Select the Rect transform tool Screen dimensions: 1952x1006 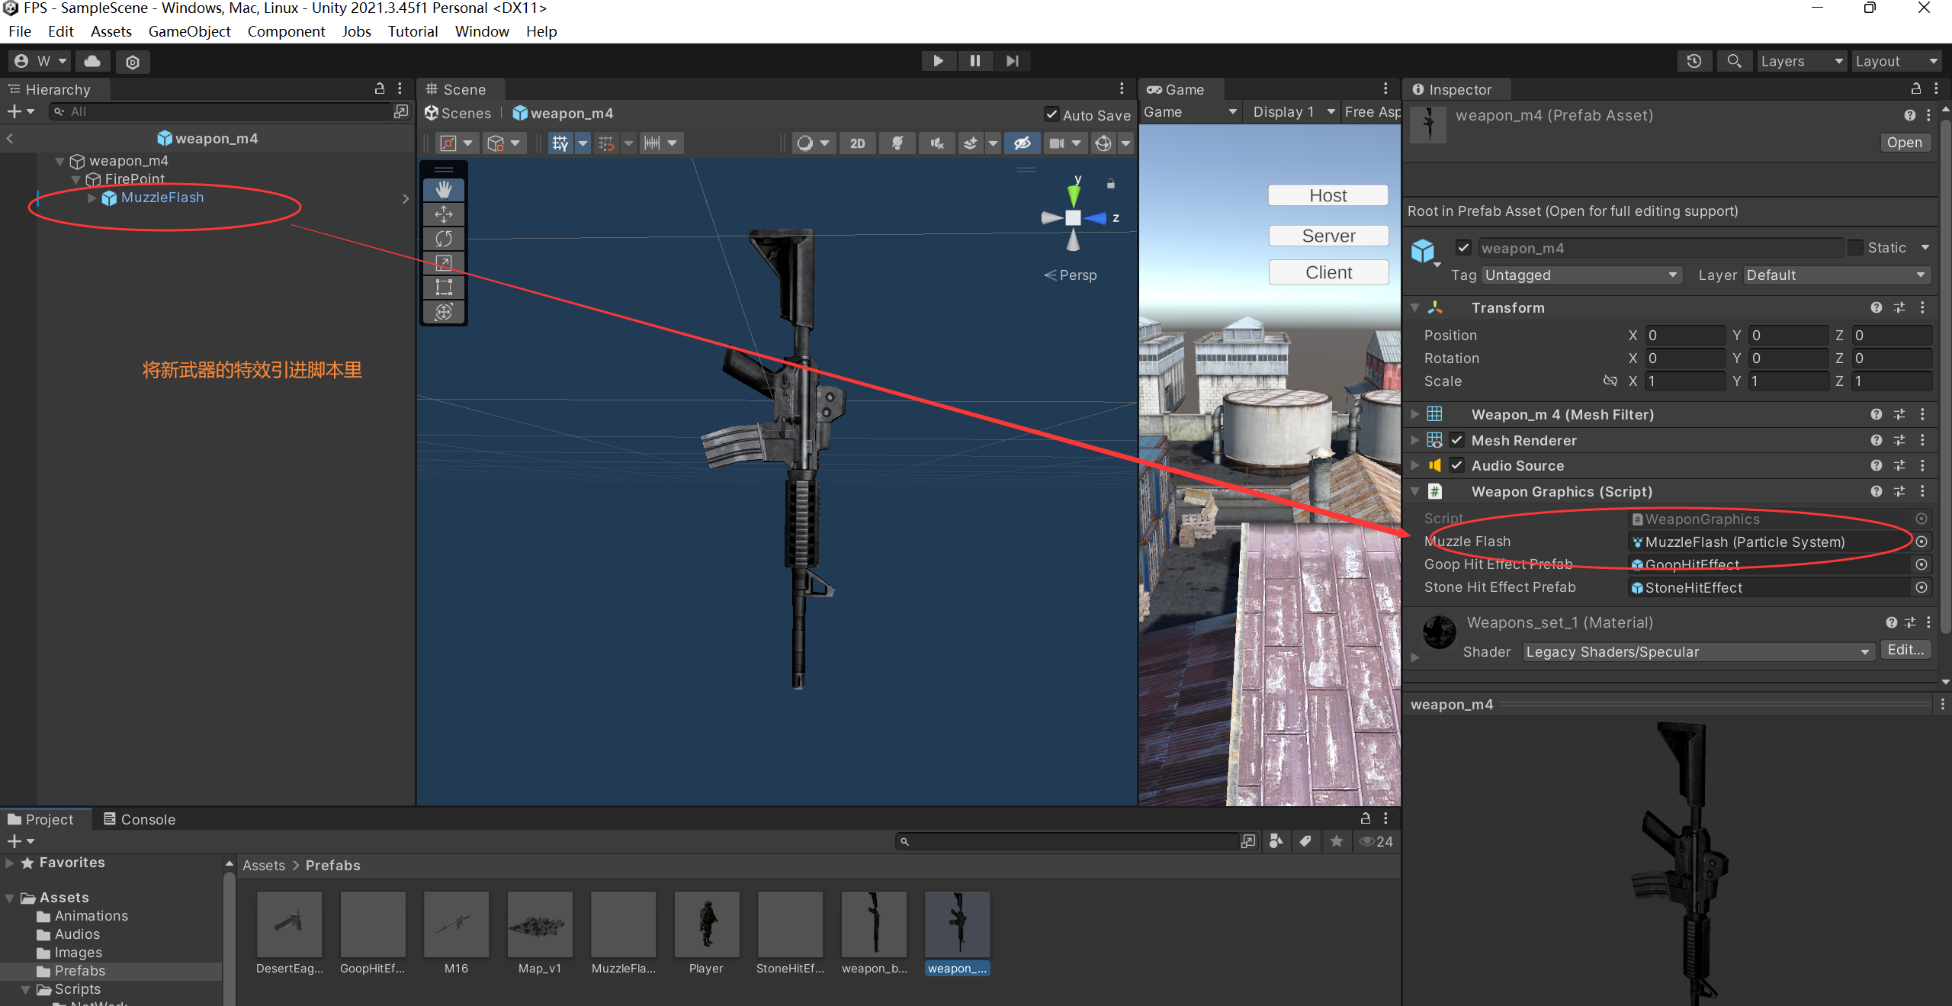(444, 288)
